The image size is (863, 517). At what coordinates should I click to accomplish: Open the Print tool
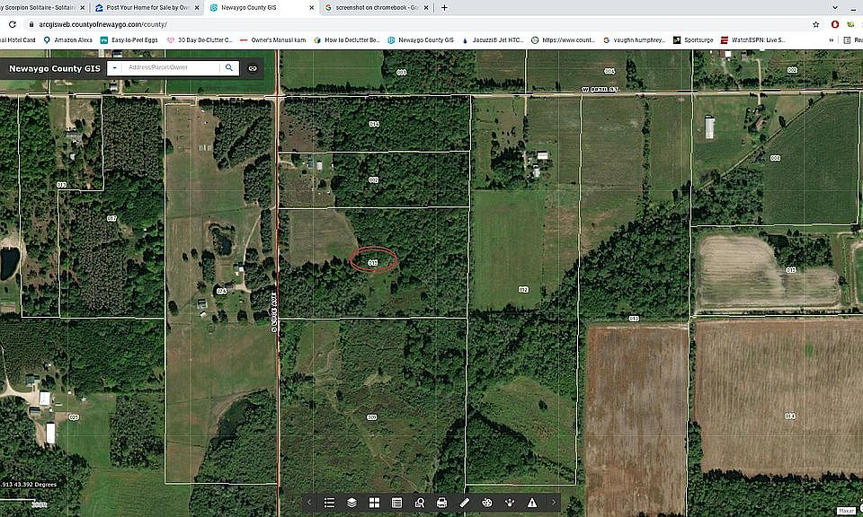442,503
